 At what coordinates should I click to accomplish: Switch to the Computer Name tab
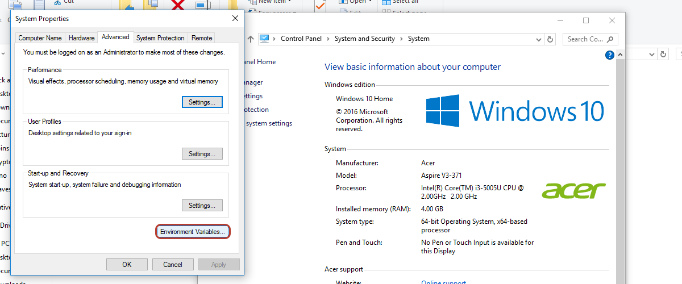coord(40,38)
